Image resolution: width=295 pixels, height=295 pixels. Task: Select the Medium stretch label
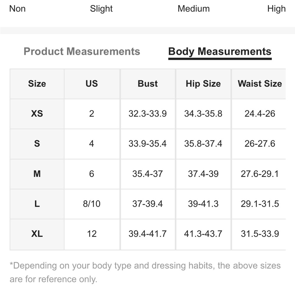194,9
